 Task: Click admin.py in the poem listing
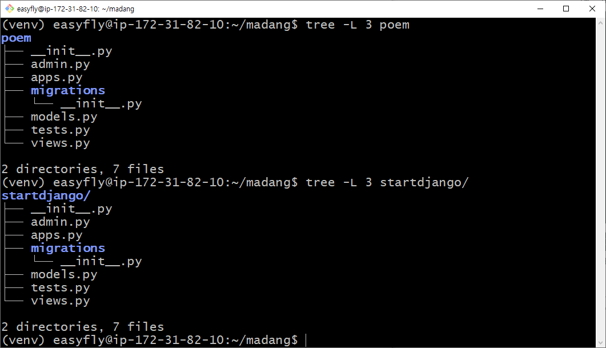[61, 64]
